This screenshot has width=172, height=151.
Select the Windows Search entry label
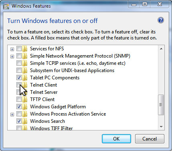click(47, 121)
